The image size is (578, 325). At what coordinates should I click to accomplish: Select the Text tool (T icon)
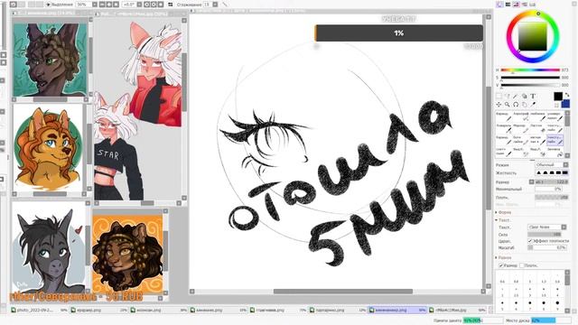pos(533,97)
